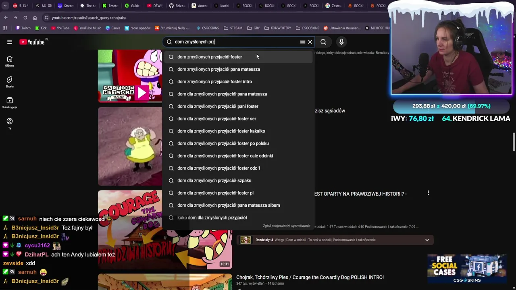This screenshot has width=516, height=290.
Task: Select suggestion 'dom zmyślonych przyjaciół foster'
Action: (x=237, y=57)
